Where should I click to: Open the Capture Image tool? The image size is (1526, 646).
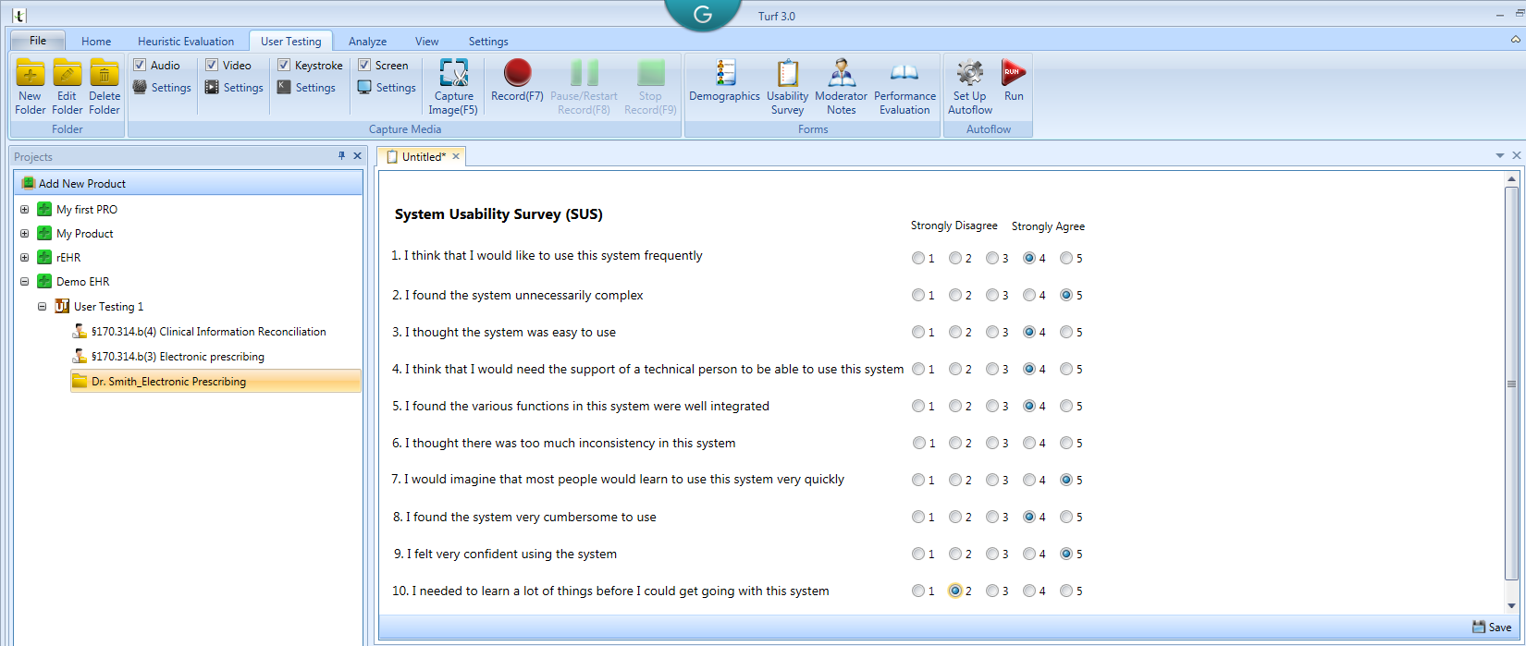pos(453,86)
